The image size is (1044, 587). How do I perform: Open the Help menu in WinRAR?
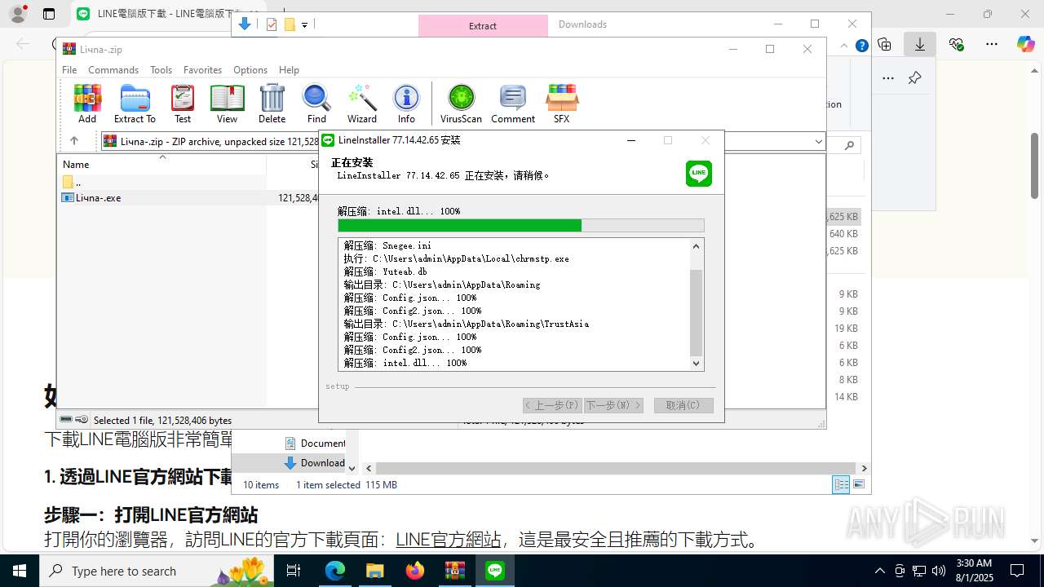pyautogui.click(x=289, y=70)
